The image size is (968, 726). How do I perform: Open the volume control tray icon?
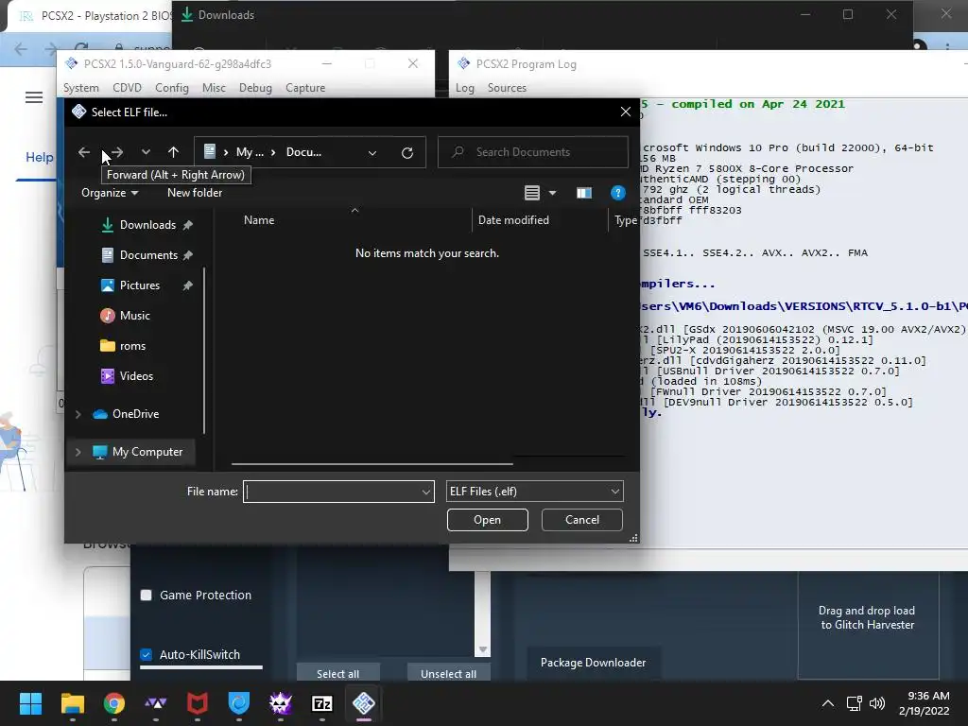point(877,703)
